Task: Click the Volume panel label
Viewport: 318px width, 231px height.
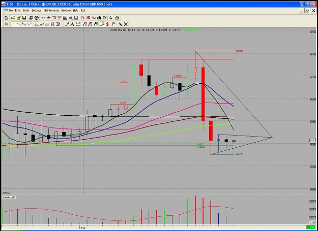Action: [x=8, y=197]
